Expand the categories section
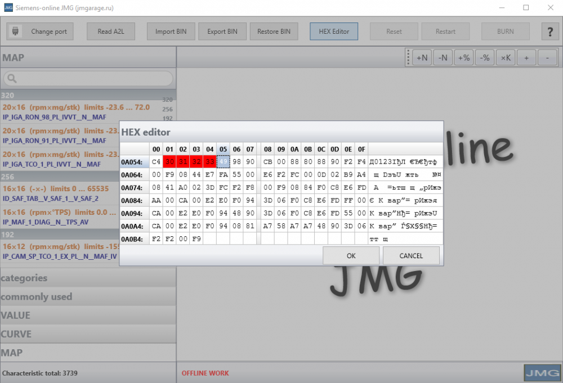The width and height of the screenshot is (563, 383). pyautogui.click(x=88, y=278)
